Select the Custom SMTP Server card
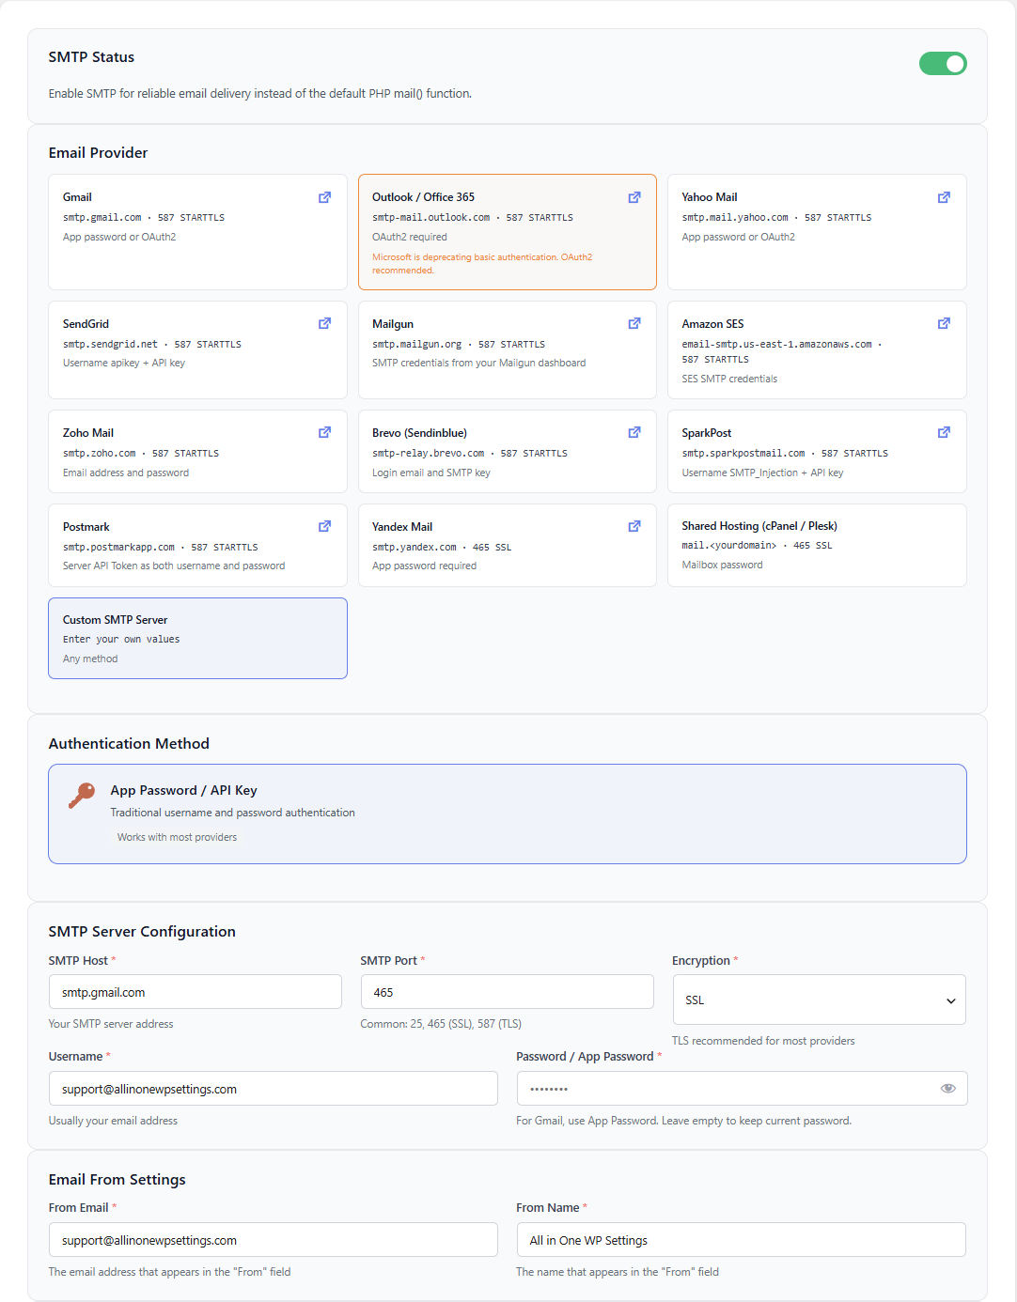 pos(197,638)
